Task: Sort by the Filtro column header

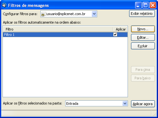Action: tap(58, 29)
